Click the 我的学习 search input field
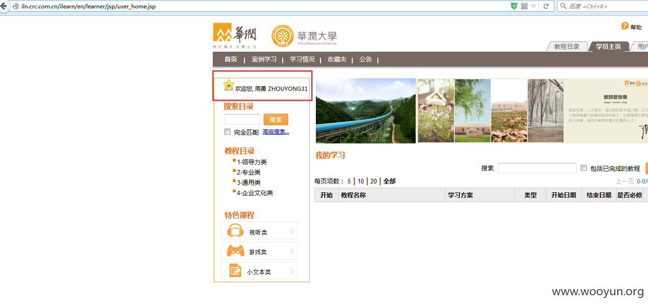Screen dimensions: 648x305 point(537,168)
